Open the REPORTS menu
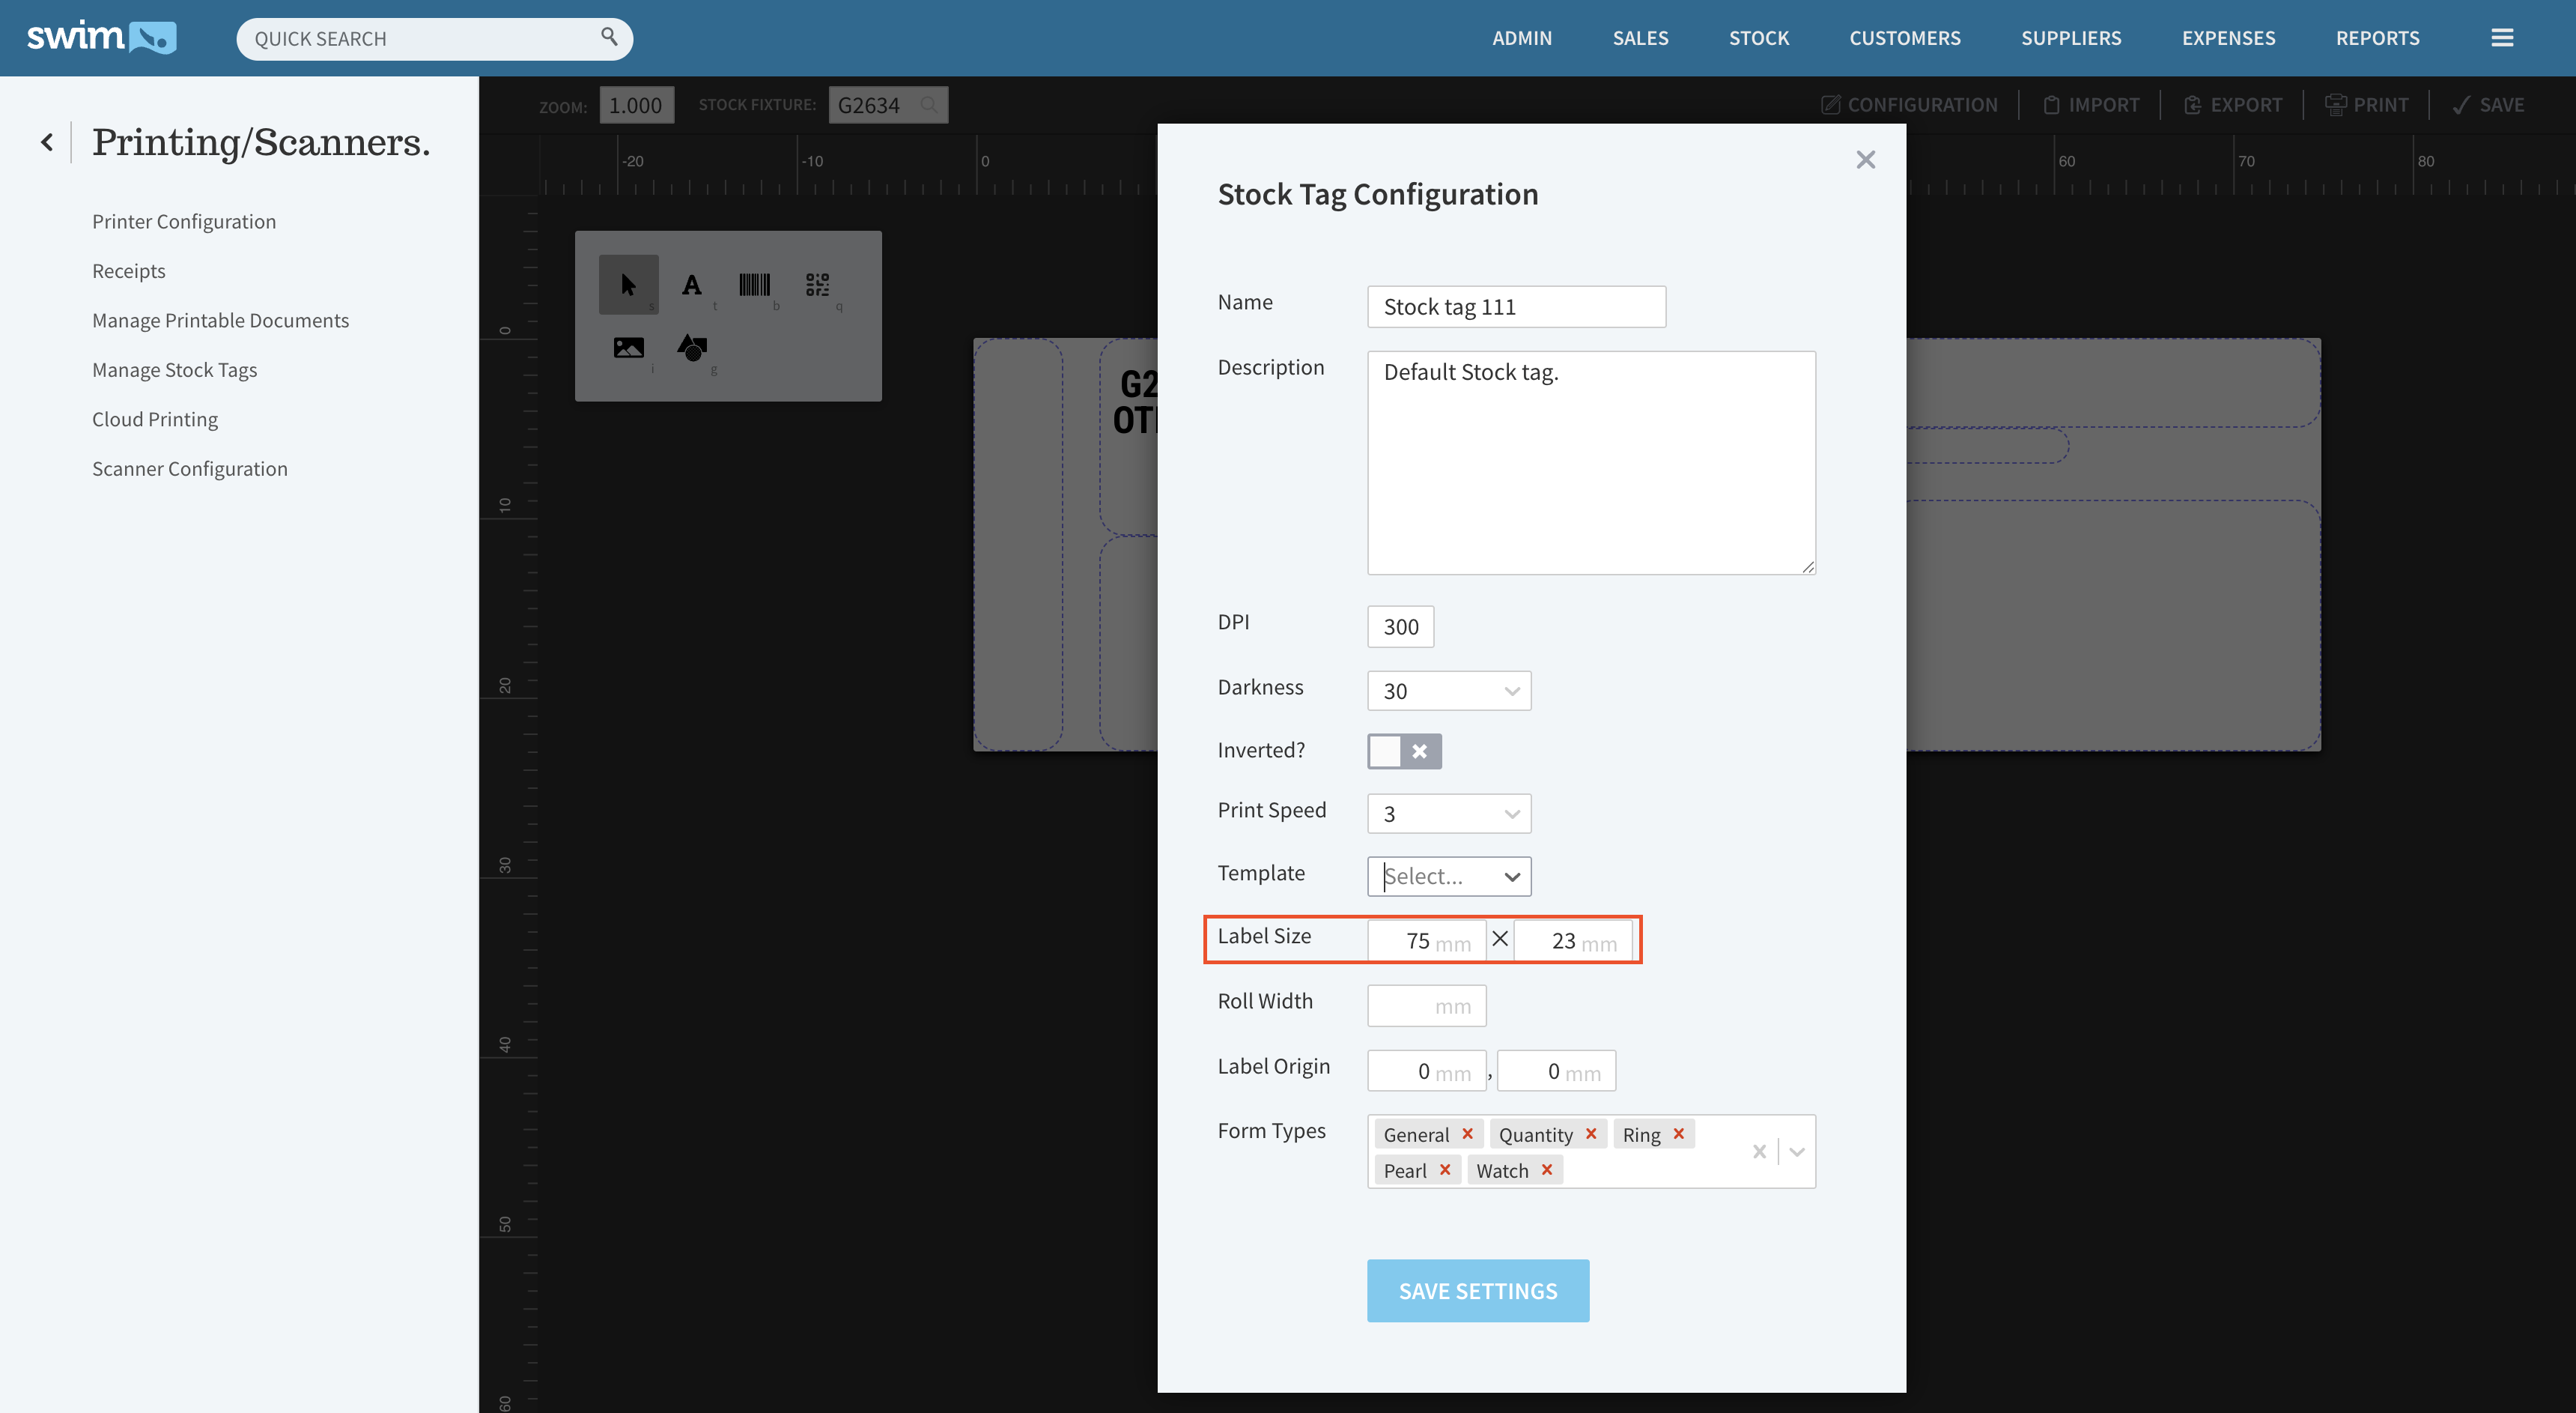Screen dimensions: 2576x1413 pos(2377,38)
